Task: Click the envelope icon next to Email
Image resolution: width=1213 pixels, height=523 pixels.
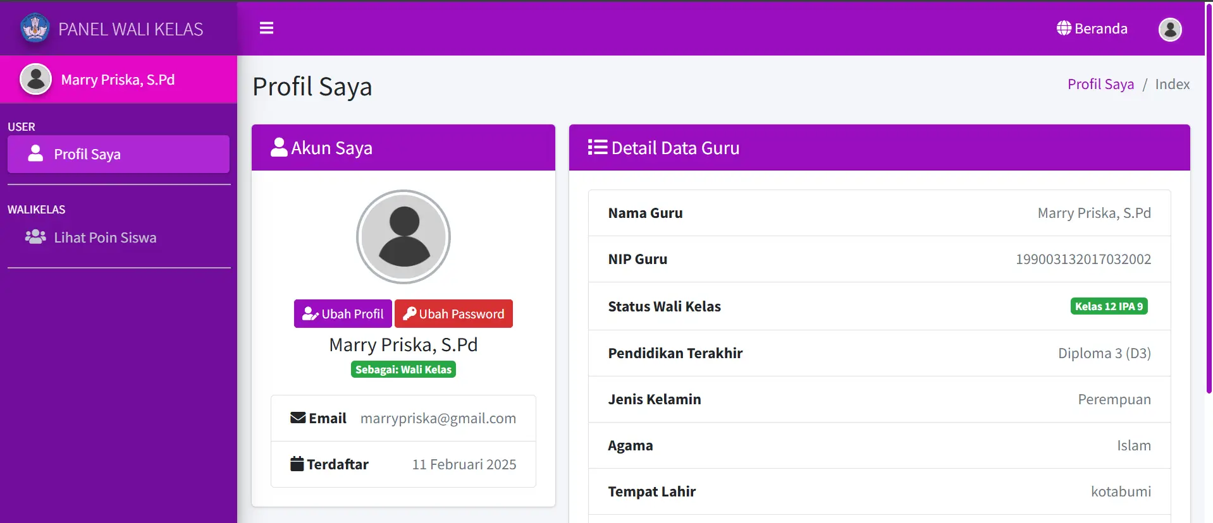Action: click(298, 418)
